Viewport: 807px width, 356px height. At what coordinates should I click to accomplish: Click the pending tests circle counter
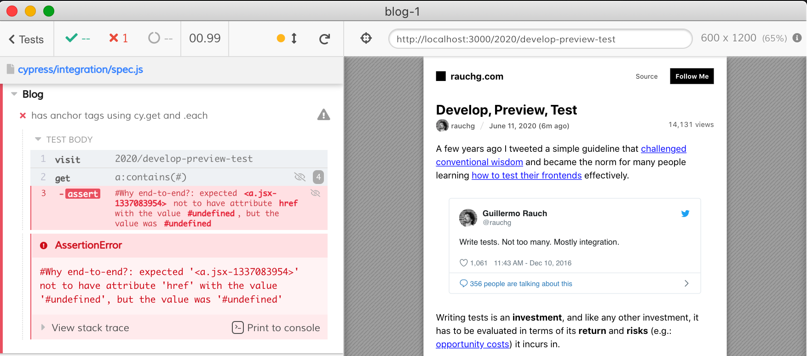(x=160, y=38)
